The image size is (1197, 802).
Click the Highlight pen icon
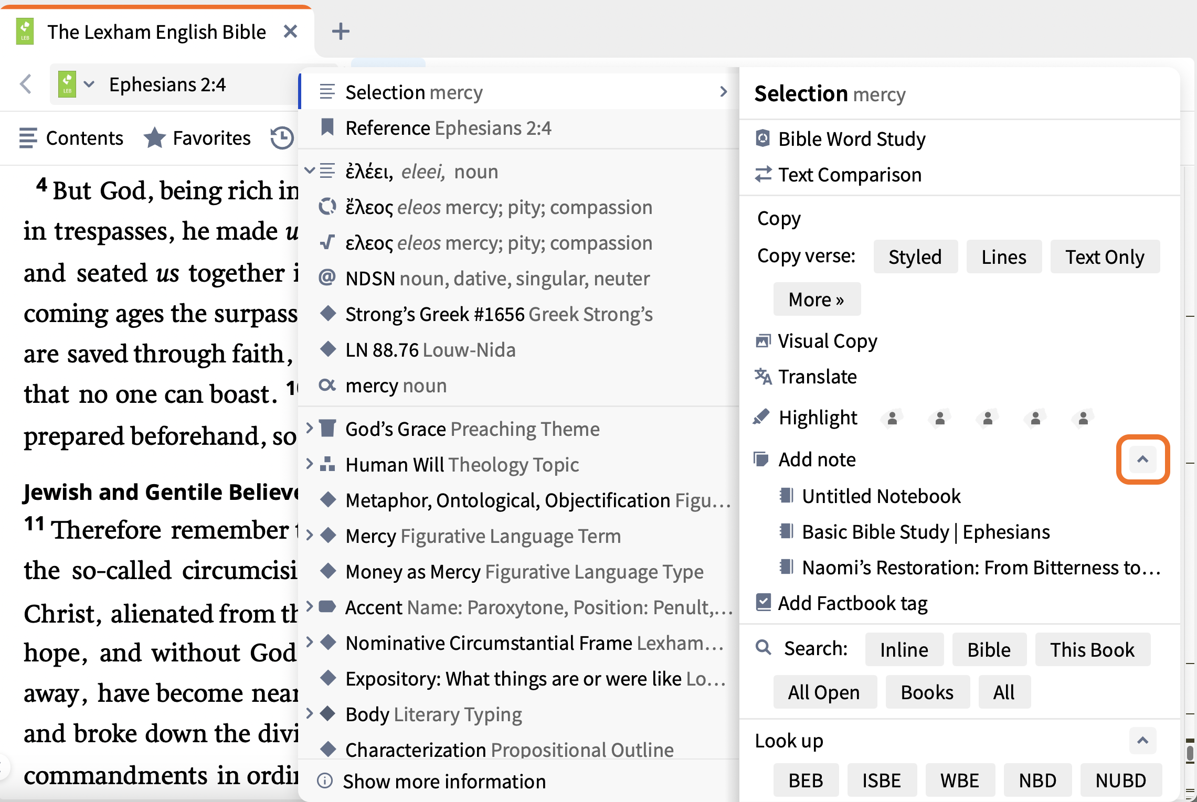pyautogui.click(x=761, y=417)
